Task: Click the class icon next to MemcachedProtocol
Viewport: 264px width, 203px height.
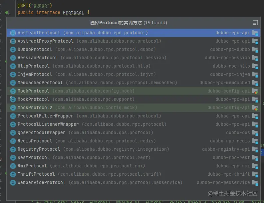Action: [x=13, y=83]
